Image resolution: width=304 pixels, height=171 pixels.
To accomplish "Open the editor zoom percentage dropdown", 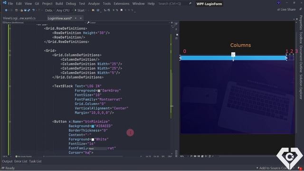I will pos(7,156).
